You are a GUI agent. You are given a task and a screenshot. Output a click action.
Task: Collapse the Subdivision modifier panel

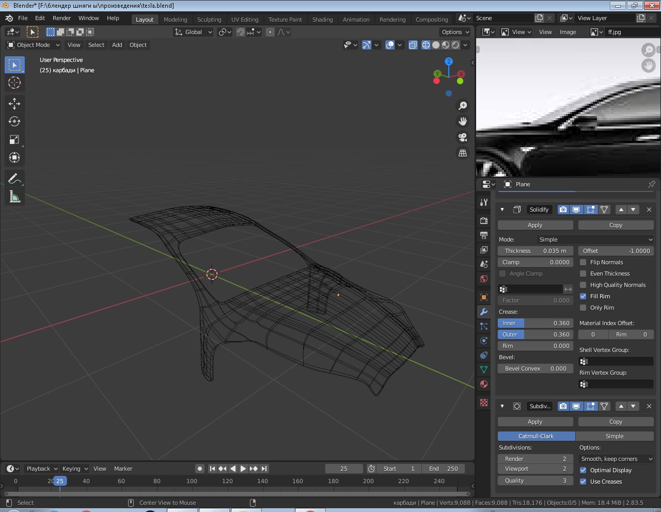(x=502, y=406)
